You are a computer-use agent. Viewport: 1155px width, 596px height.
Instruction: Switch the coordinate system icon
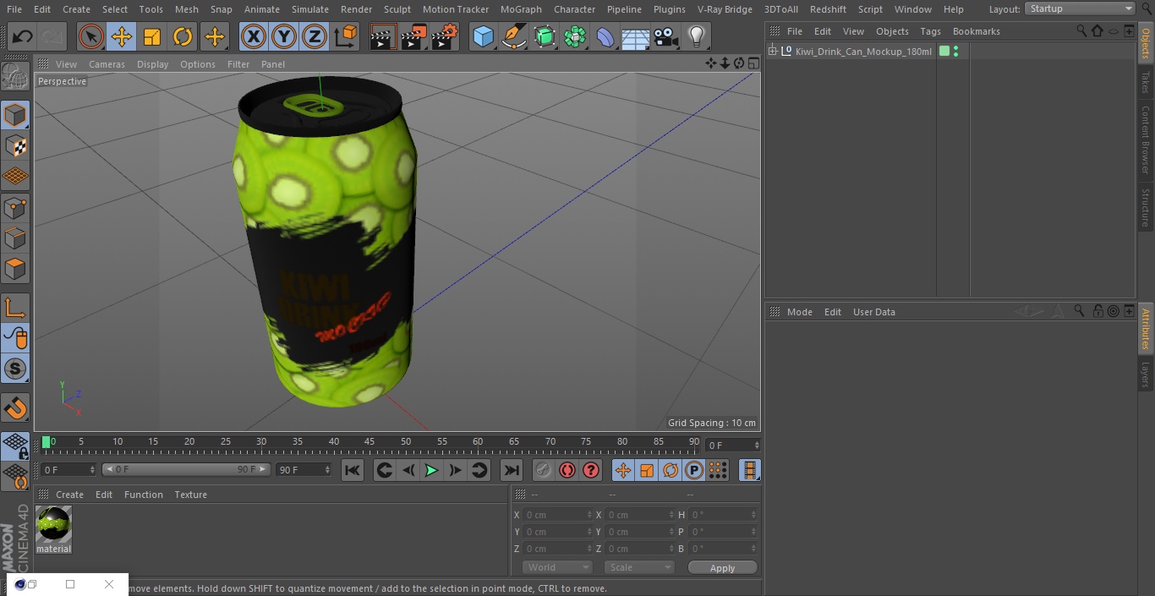(x=346, y=37)
